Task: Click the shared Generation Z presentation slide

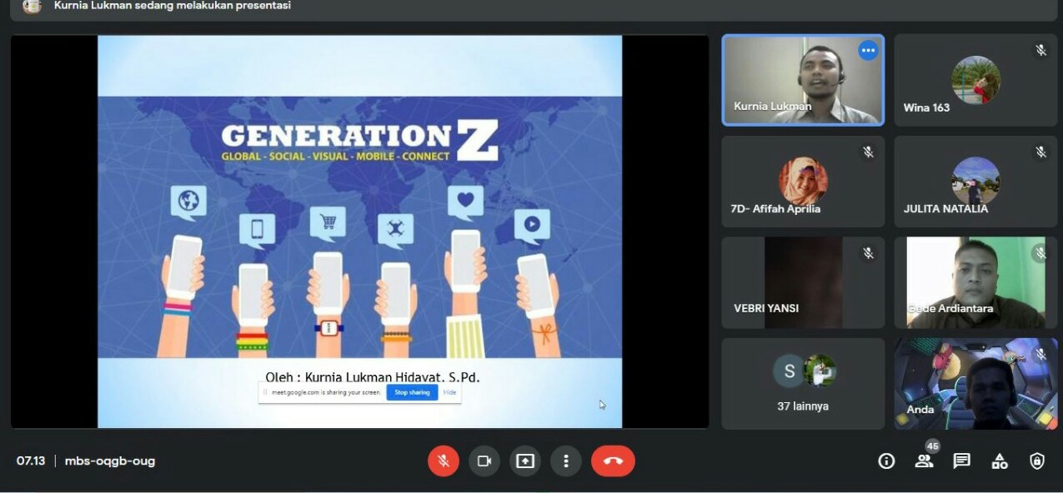Action: click(359, 232)
